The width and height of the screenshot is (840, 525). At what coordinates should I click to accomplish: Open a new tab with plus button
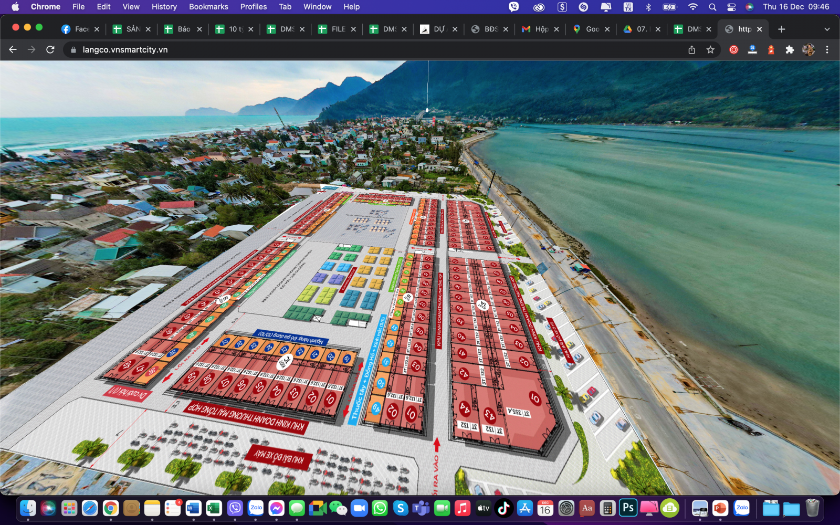[x=782, y=29]
